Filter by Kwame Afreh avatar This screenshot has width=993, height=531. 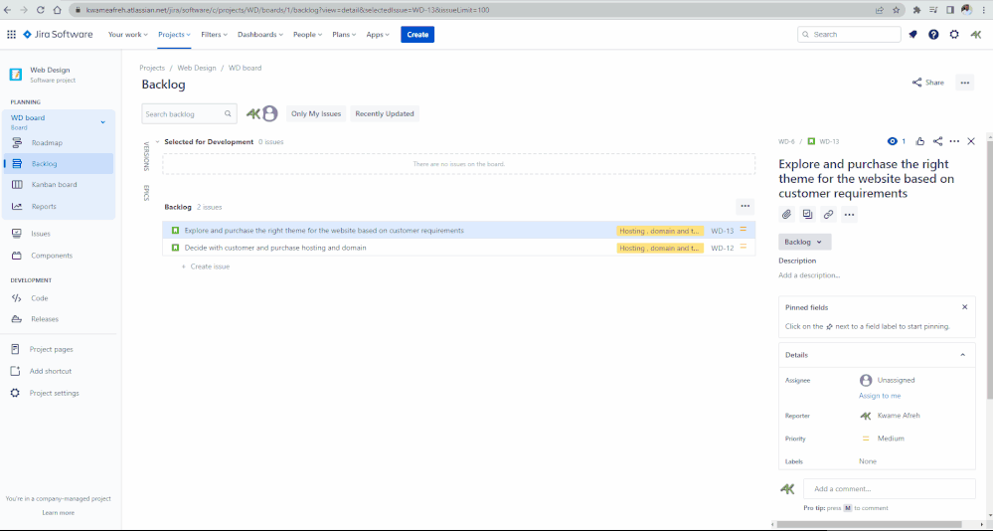click(x=252, y=113)
